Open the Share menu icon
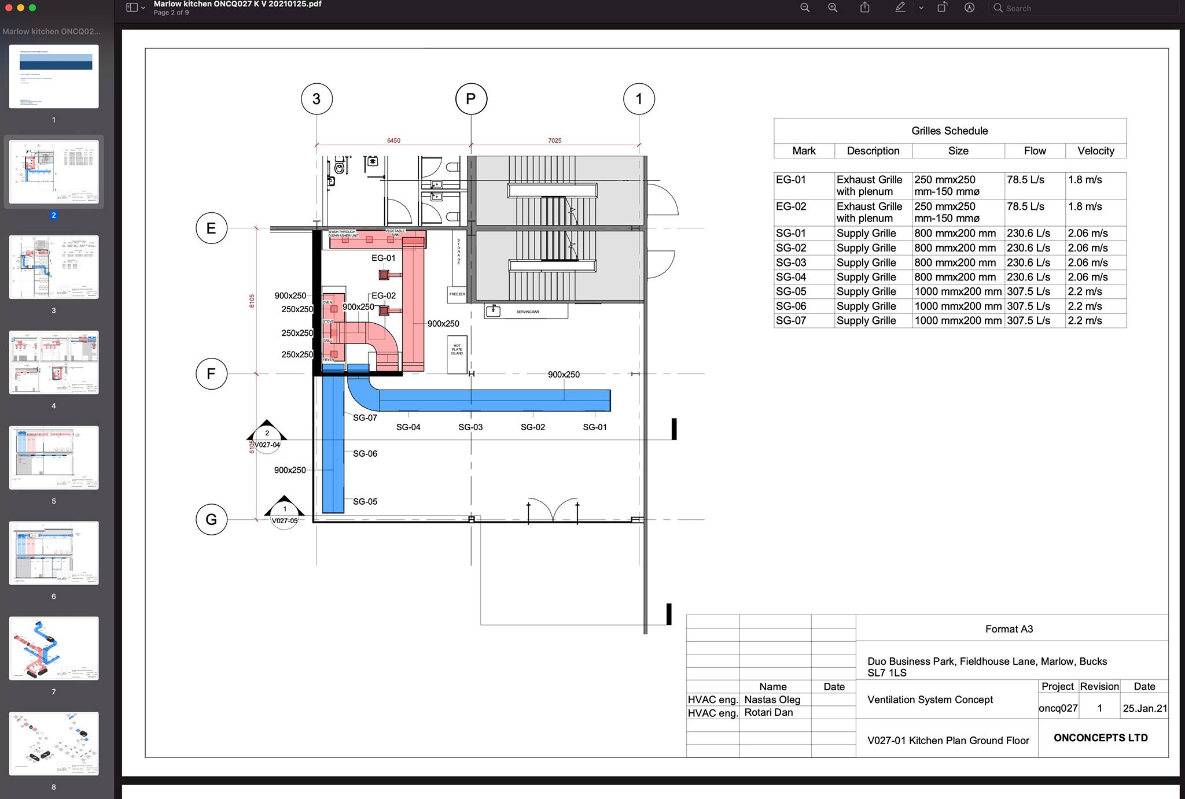1185x799 pixels. coord(865,8)
